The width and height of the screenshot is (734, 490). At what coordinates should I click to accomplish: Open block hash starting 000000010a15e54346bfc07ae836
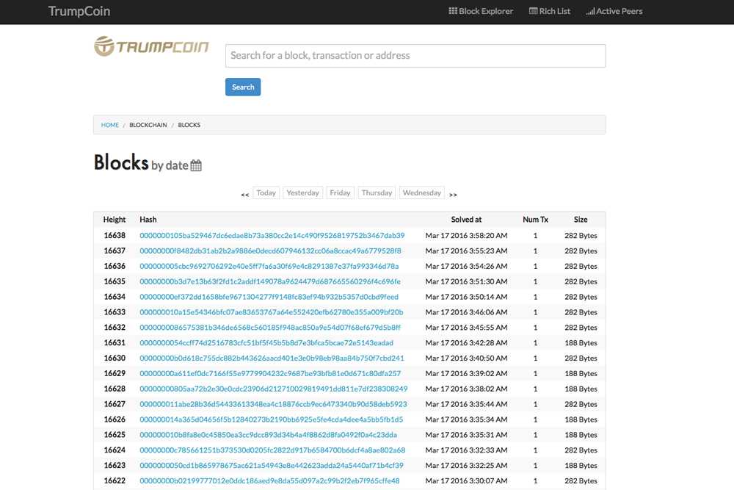point(272,312)
